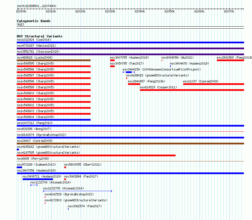Open nsv3551761 (Chaisson2019) variant label
Screen dimensions: 252x220
coord(38,52)
